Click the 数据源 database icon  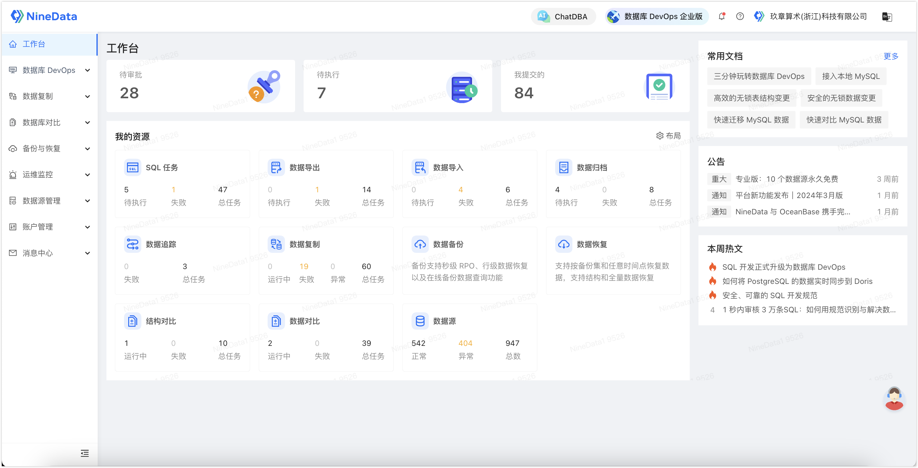pyautogui.click(x=420, y=321)
